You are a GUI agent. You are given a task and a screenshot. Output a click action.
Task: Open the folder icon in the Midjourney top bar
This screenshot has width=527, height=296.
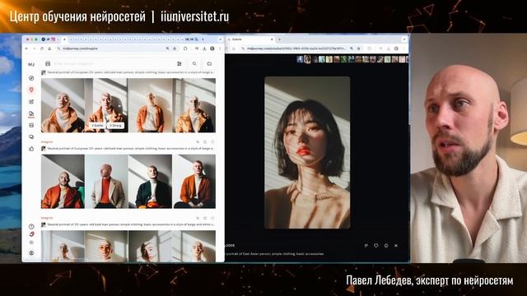tap(209, 63)
